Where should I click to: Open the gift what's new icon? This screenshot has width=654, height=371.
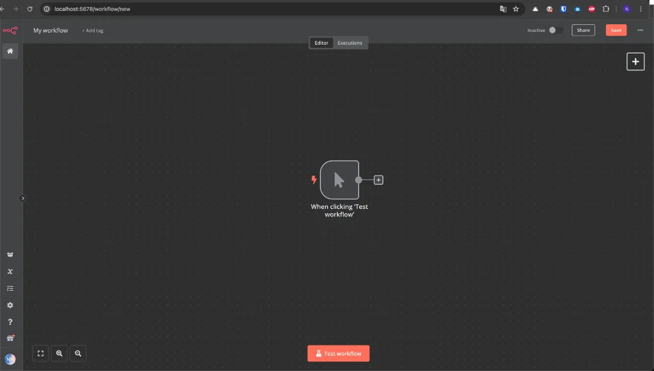click(10, 338)
